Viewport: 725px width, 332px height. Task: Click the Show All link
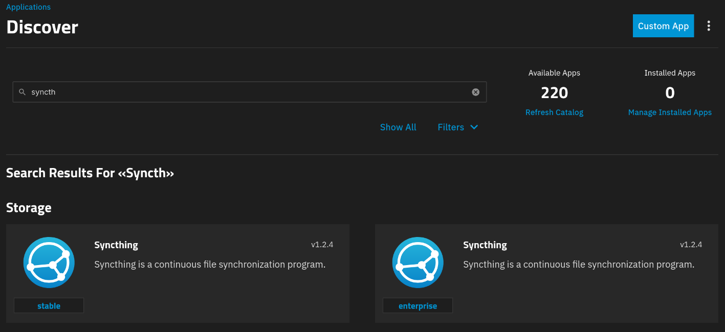coord(398,127)
